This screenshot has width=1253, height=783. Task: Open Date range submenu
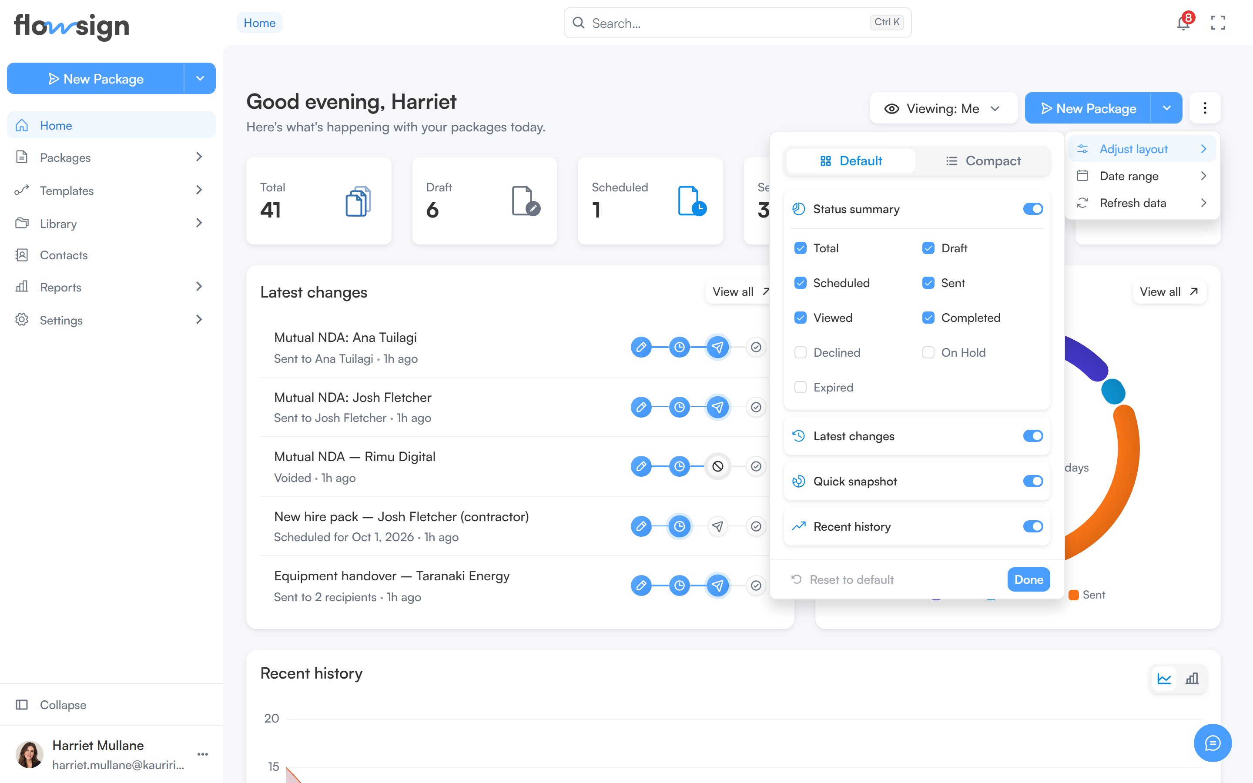coord(1142,176)
